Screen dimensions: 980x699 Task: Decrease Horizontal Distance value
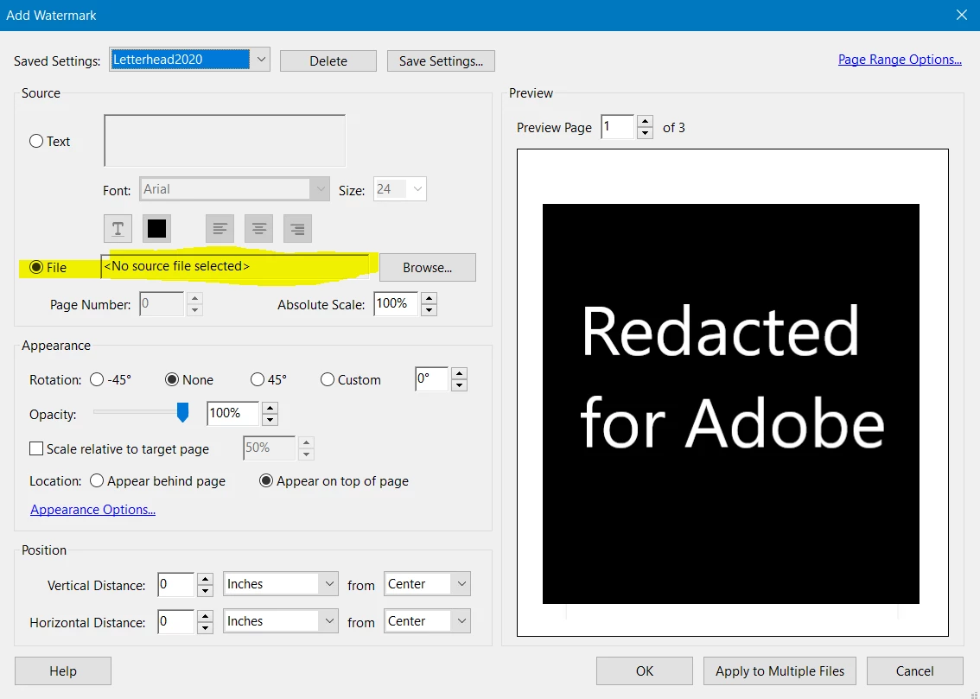pos(205,628)
